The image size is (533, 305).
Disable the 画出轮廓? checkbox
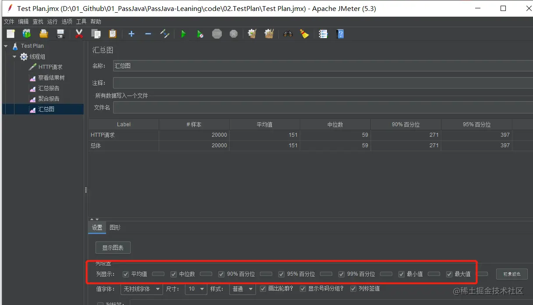[x=263, y=289]
